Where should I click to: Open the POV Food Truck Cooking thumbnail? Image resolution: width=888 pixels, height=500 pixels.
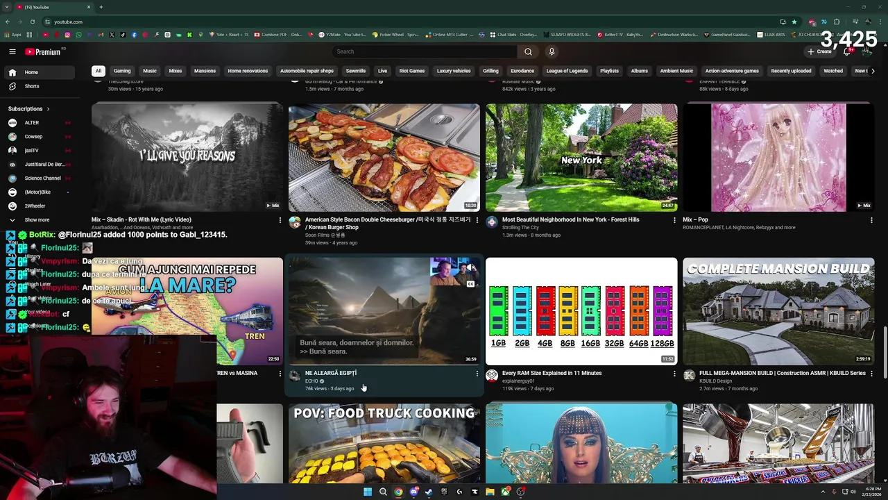click(x=384, y=444)
